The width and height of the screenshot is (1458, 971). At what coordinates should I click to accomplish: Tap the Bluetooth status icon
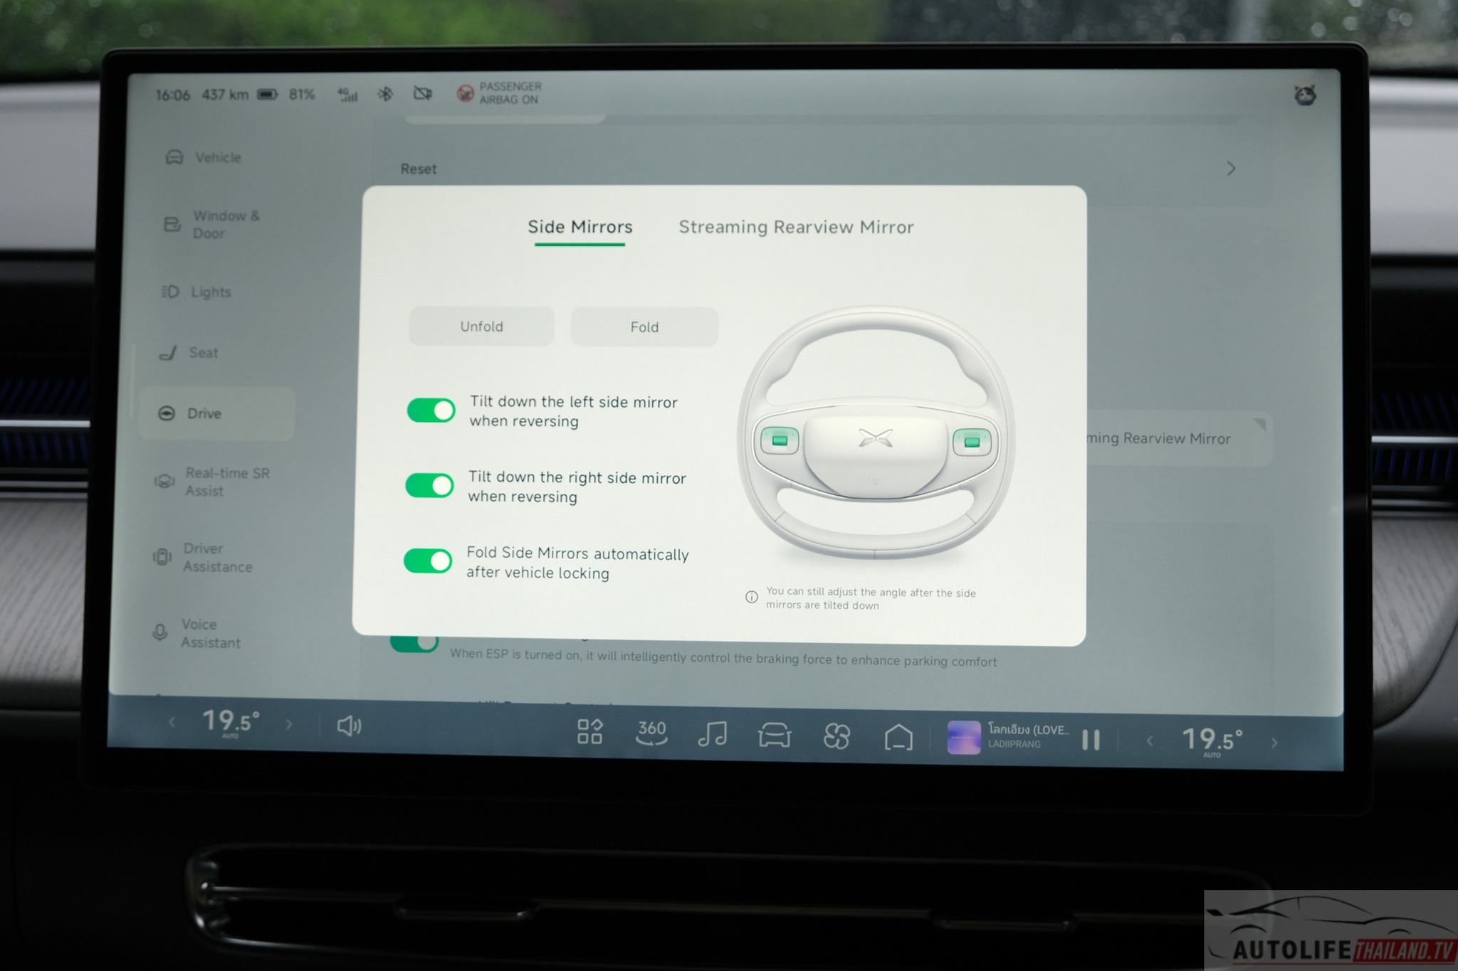385,94
